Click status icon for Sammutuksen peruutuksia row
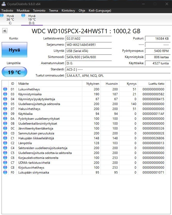 5,133
